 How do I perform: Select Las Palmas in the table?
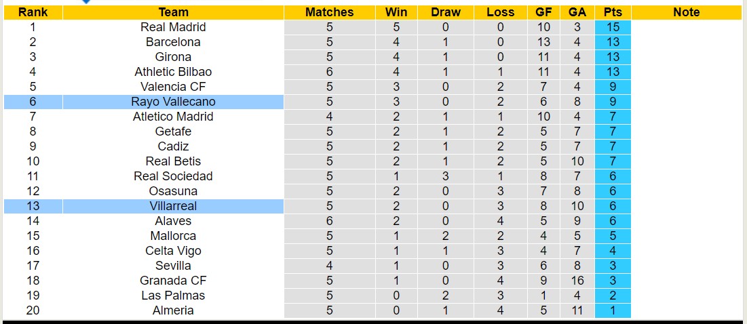pyautogui.click(x=173, y=296)
